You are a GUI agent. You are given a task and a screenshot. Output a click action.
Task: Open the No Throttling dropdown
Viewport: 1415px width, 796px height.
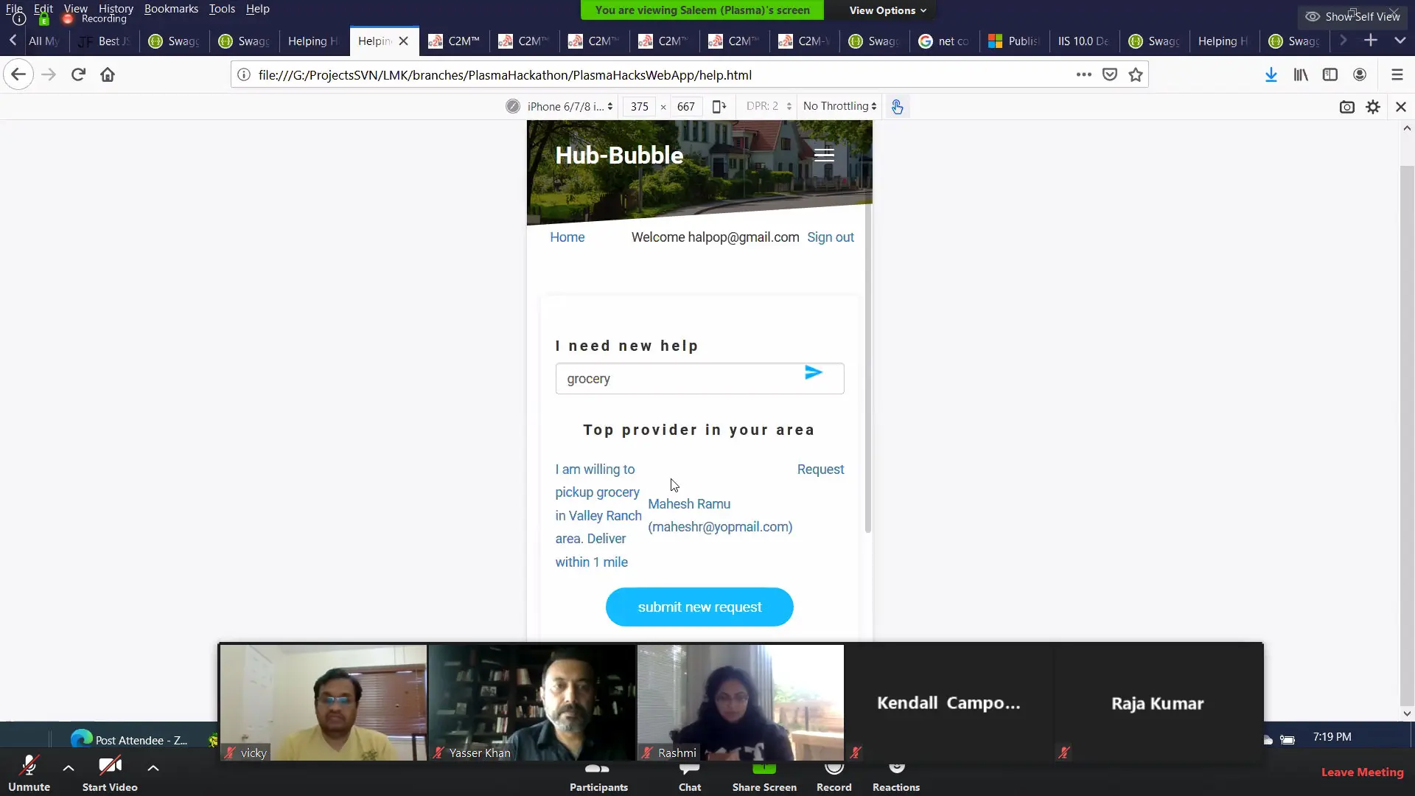pos(839,106)
